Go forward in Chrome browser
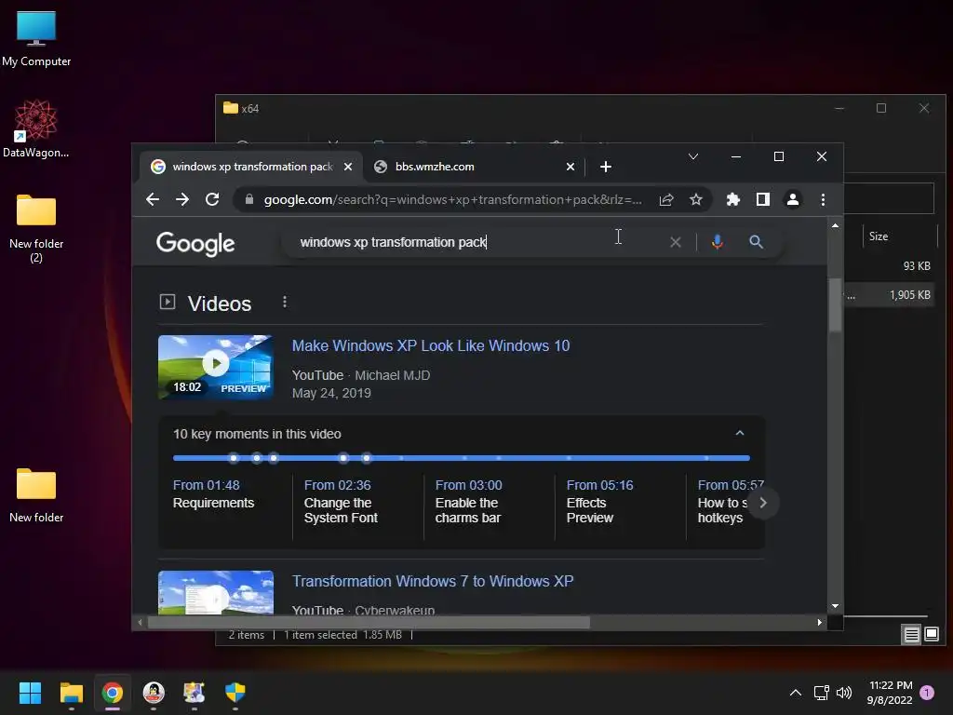 tap(182, 199)
